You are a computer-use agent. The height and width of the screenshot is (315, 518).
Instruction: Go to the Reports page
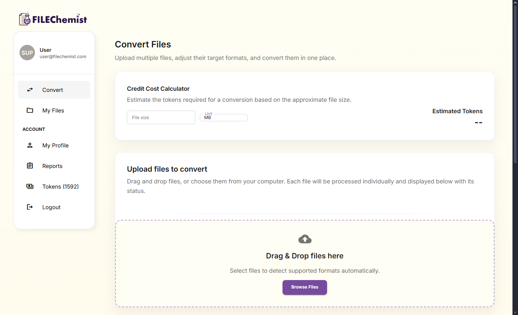tap(52, 166)
